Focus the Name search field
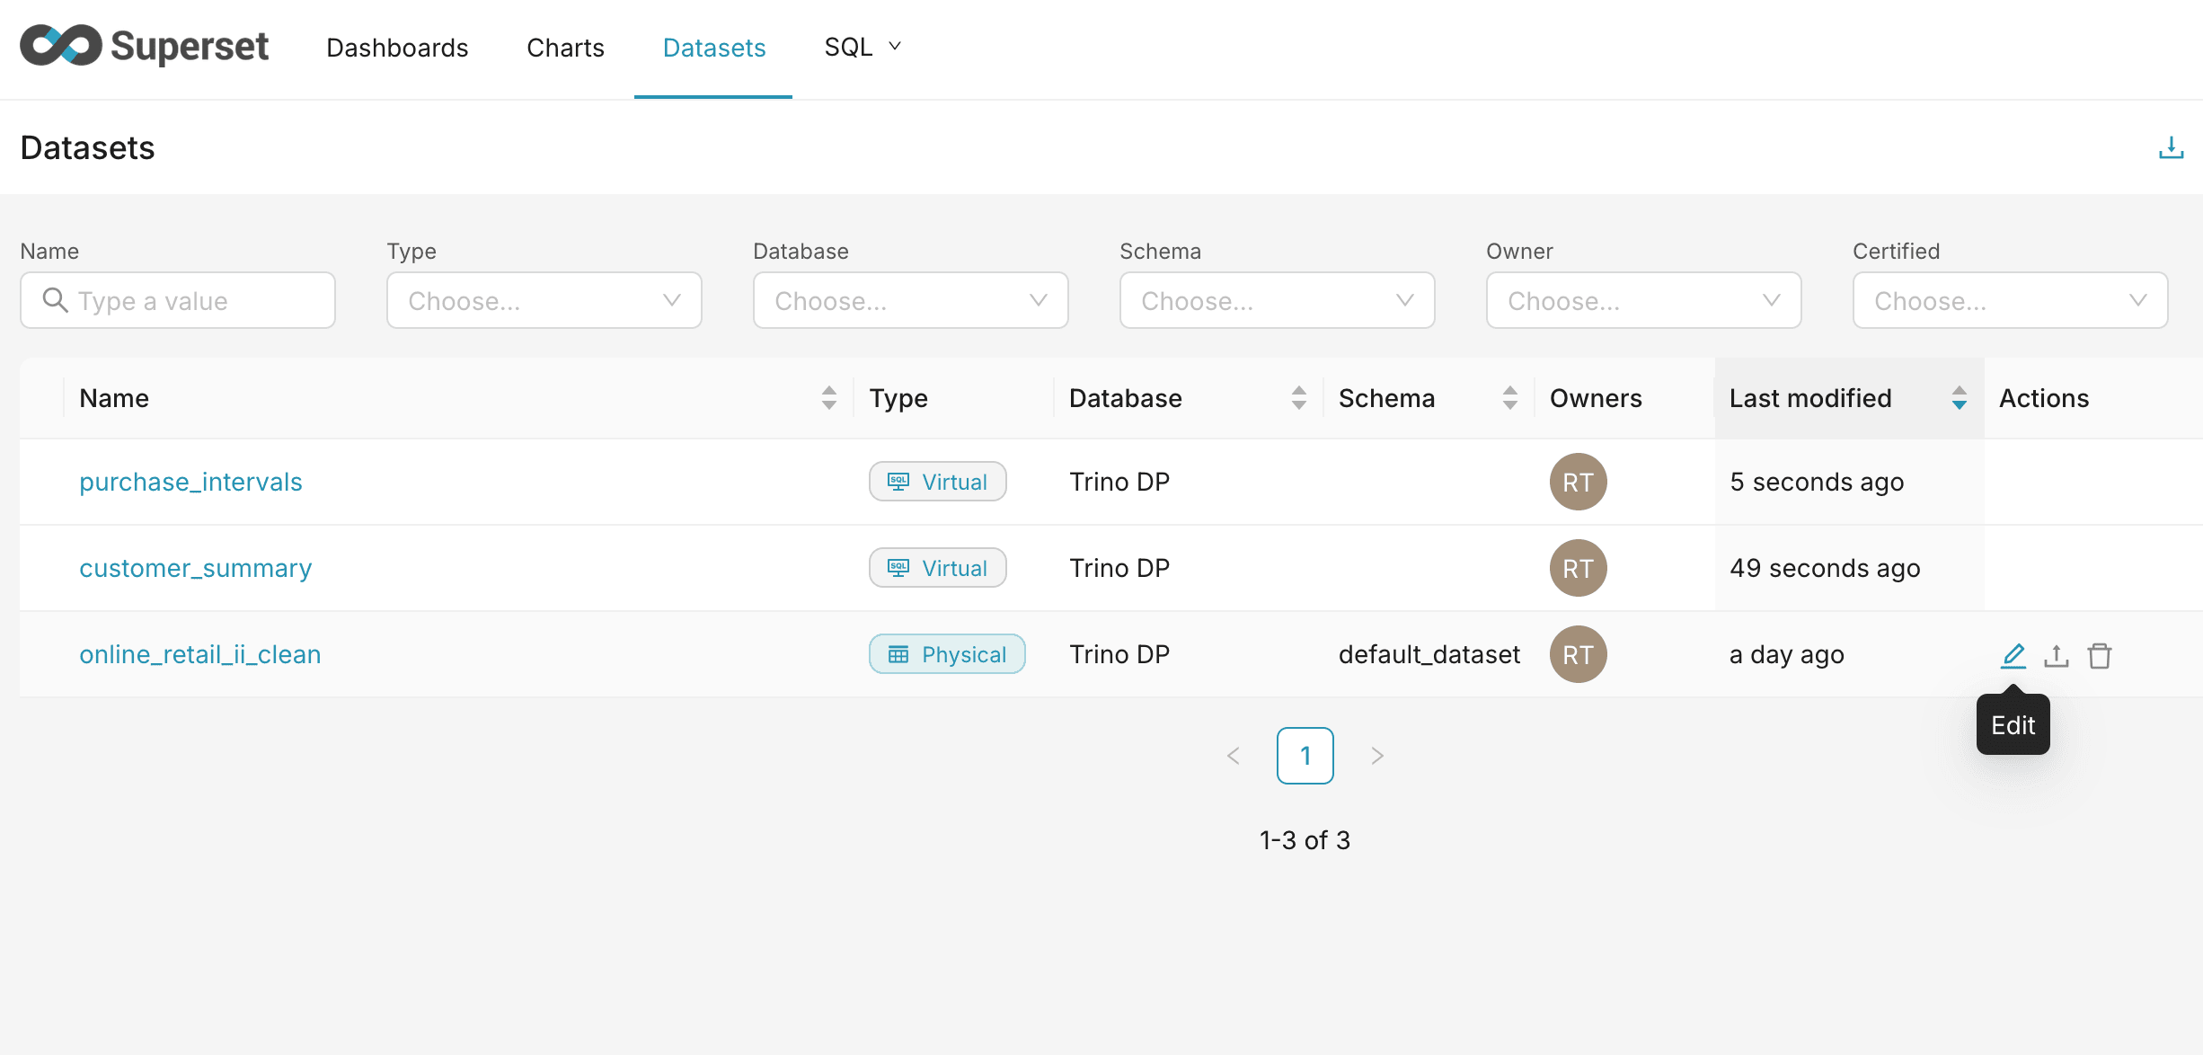This screenshot has height=1055, width=2203. point(178,300)
